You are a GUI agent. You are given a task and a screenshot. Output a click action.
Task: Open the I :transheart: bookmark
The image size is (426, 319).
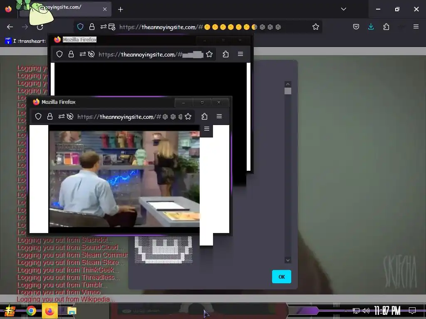pyautogui.click(x=25, y=41)
